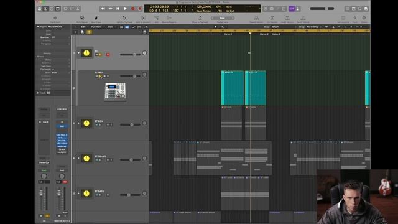Open Quick Help in control bar
Screen dimensions: 398x224
pyautogui.click(x=52, y=9)
